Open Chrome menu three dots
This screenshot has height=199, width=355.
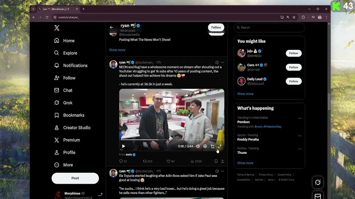[326, 17]
